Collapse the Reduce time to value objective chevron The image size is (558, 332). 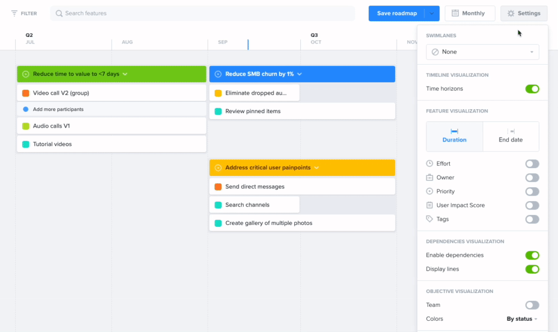[x=125, y=74]
